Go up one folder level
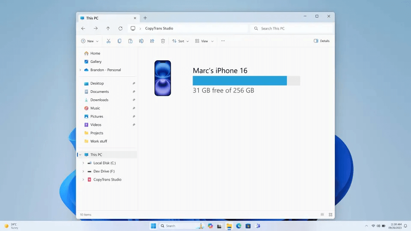Viewport: 411px width, 231px height. [x=108, y=28]
